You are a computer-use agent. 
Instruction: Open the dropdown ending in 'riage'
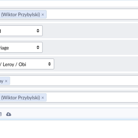click(x=21, y=47)
